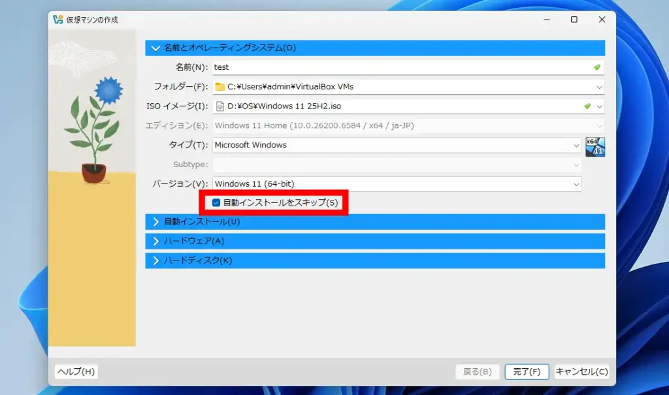Click the folder icon in the フォルダー field

[x=220, y=87]
